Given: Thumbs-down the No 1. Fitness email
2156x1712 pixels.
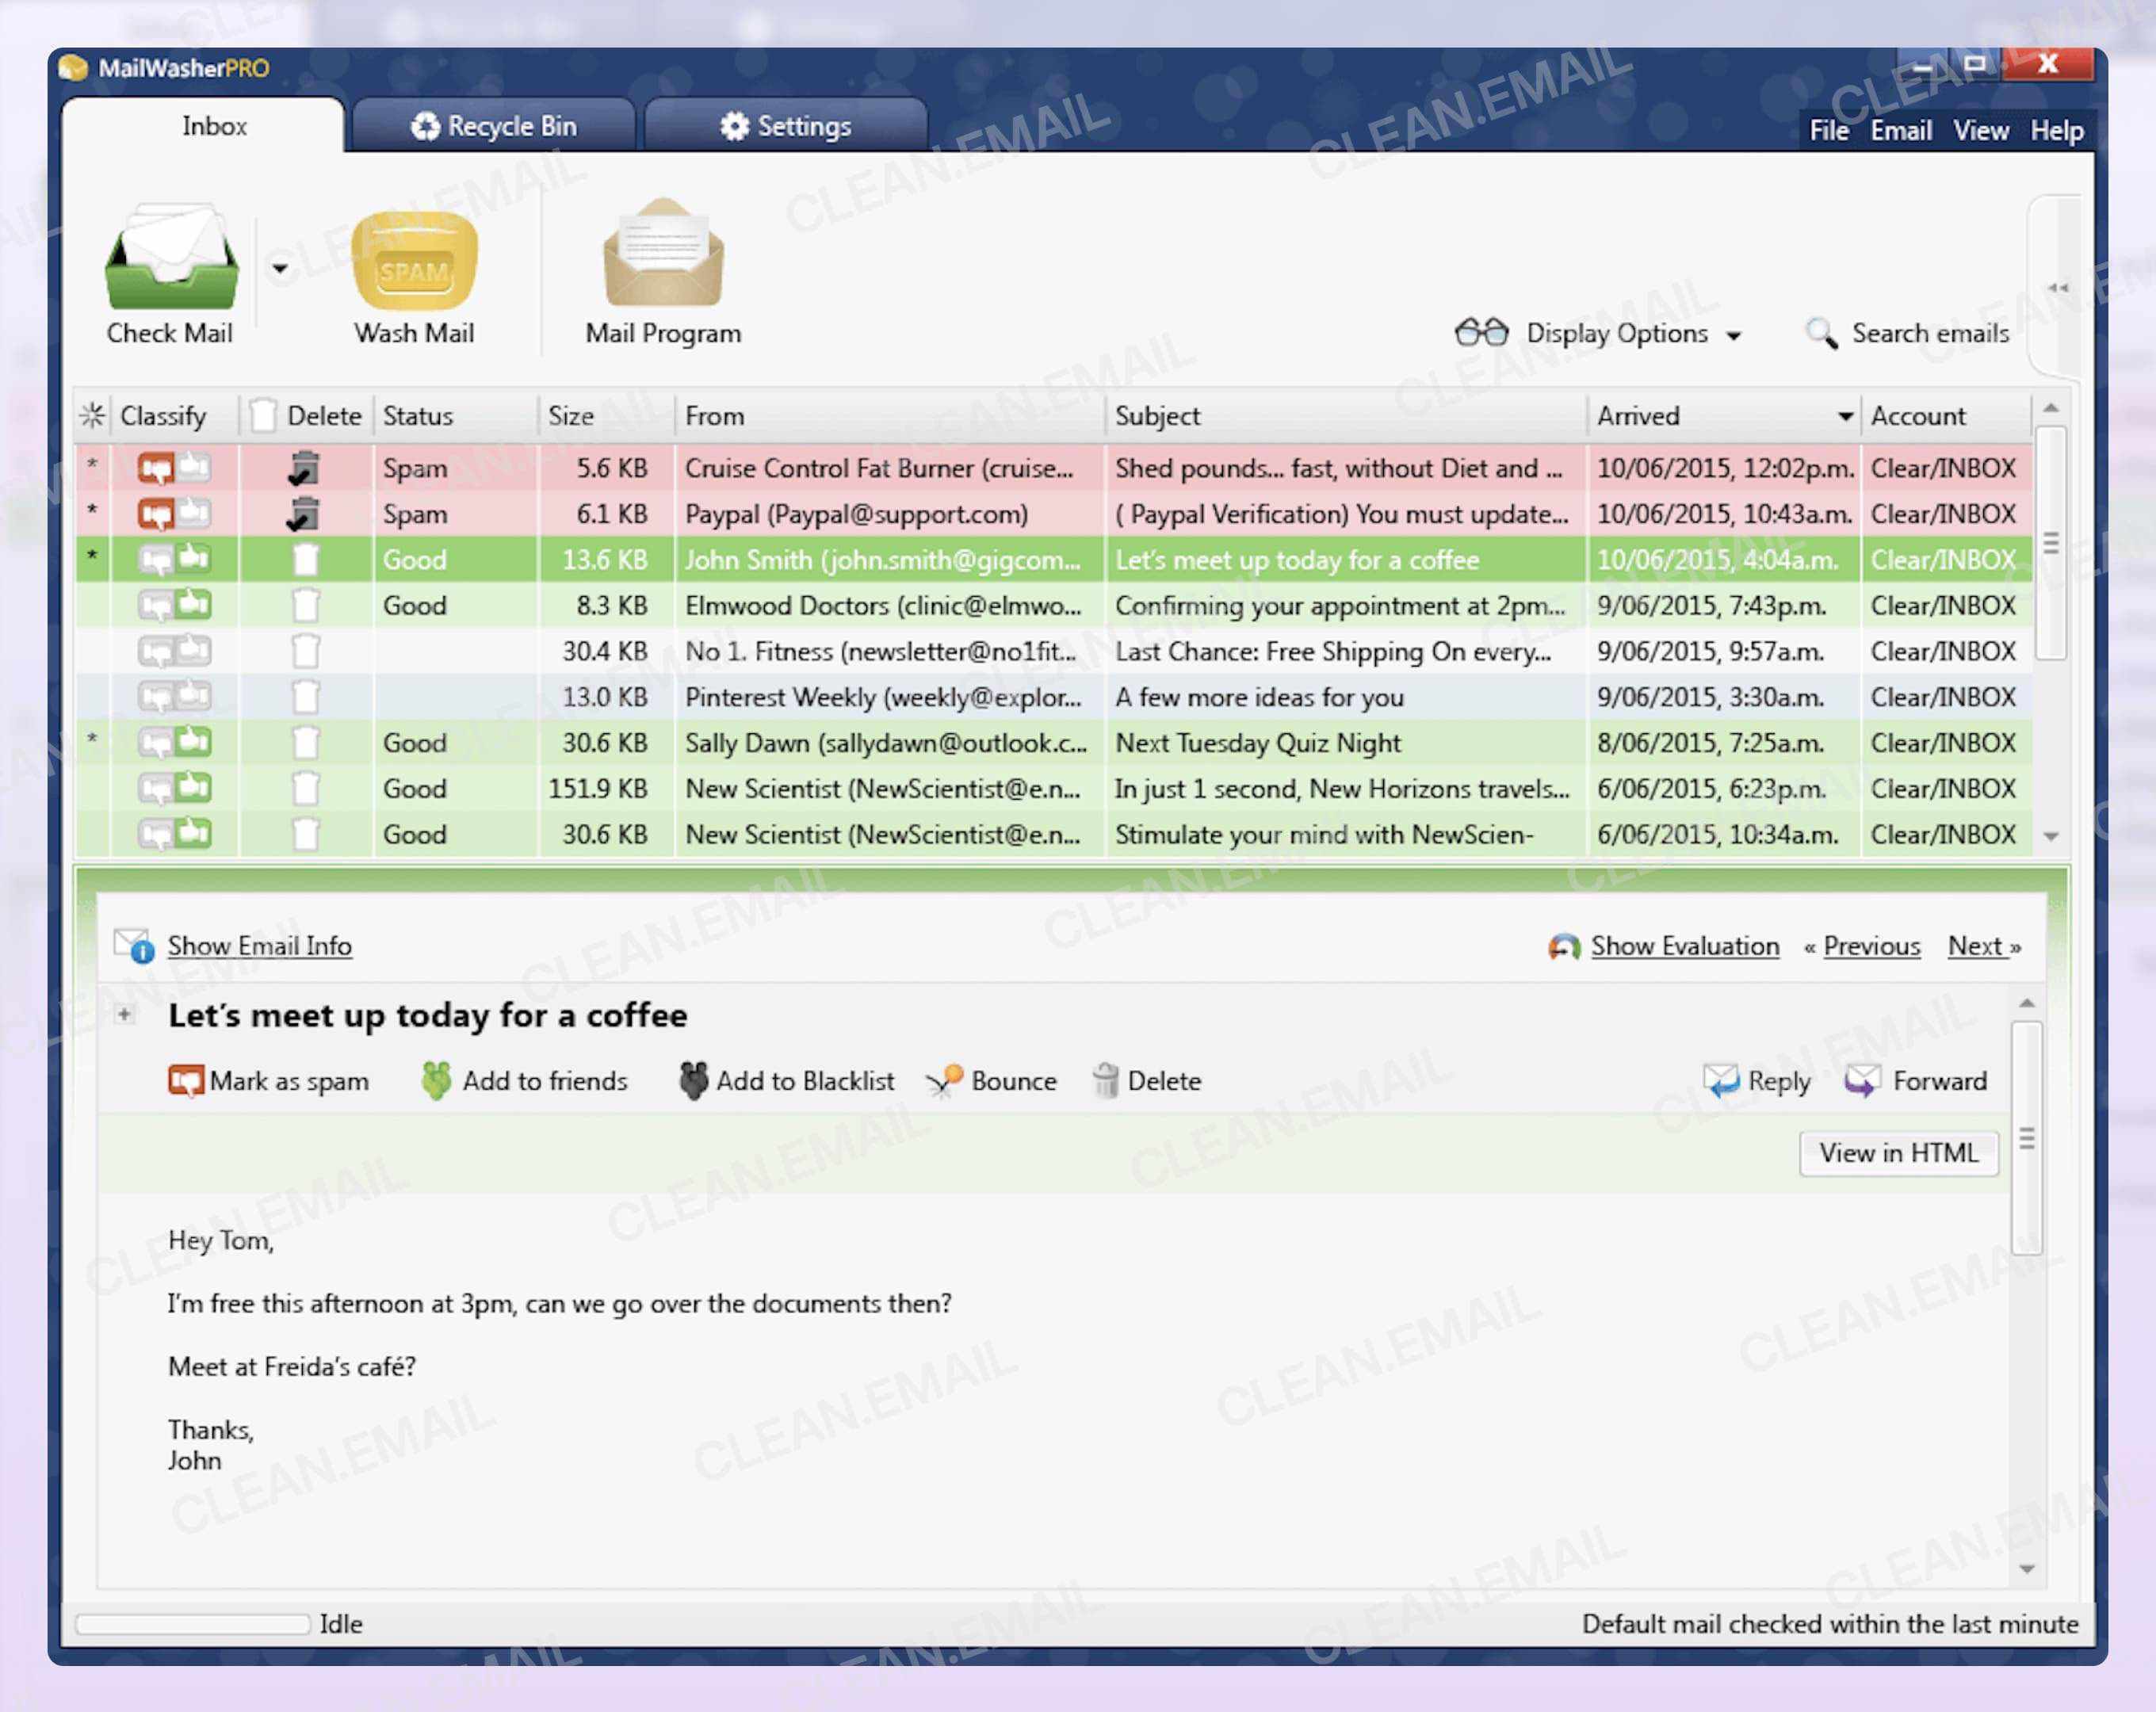Looking at the screenshot, I should pyautogui.click(x=156, y=652).
